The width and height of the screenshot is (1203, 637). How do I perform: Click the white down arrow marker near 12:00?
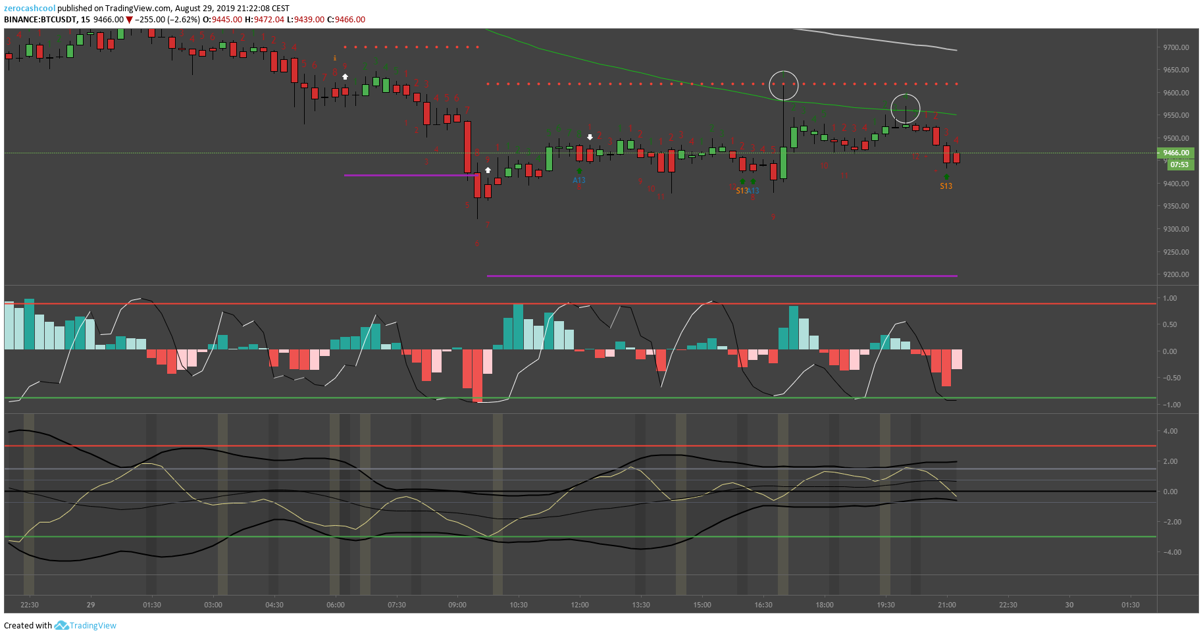click(590, 138)
